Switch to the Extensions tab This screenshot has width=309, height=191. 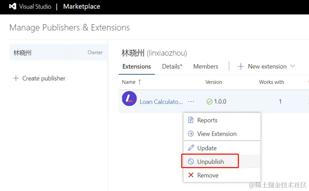point(137,66)
